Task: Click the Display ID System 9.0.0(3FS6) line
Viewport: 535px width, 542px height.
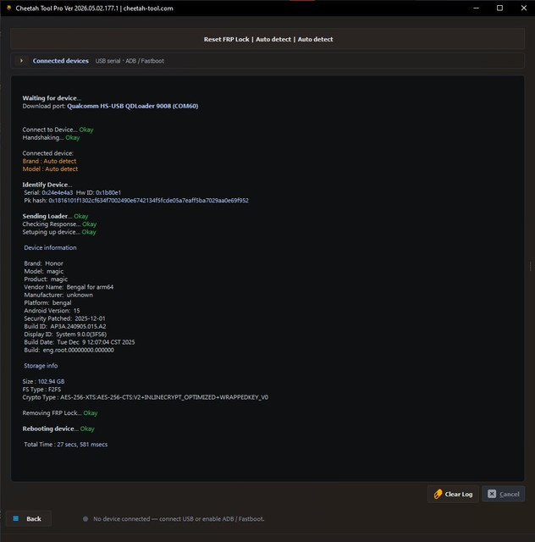Action: point(65,335)
